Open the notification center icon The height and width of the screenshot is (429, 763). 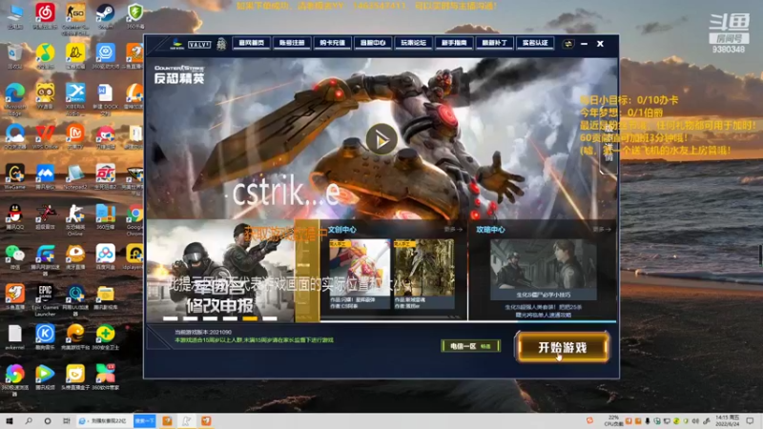point(750,420)
